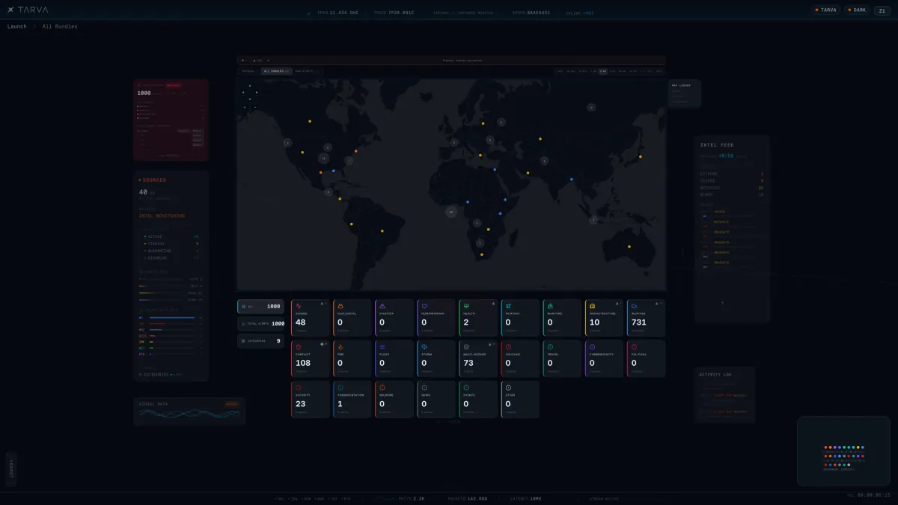Select the Geological category icon
This screenshot has width=898, height=505.
click(340, 306)
